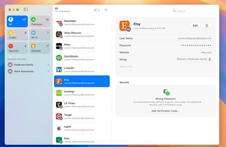The width and height of the screenshot is (226, 147).
Task: Select the All passwords category
Action: 17,22
